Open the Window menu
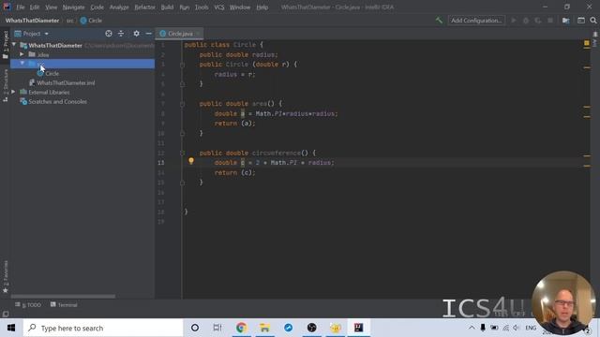This screenshot has width=600, height=337. tap(240, 7)
